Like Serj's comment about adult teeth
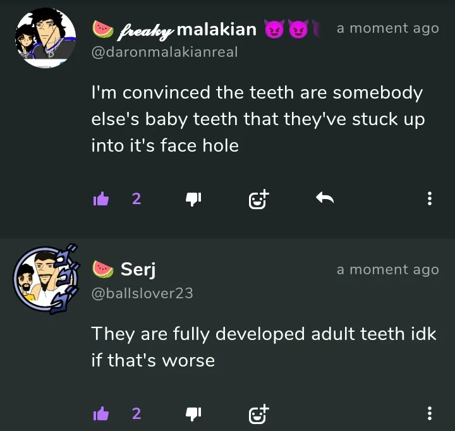455x431 pixels. [x=101, y=414]
